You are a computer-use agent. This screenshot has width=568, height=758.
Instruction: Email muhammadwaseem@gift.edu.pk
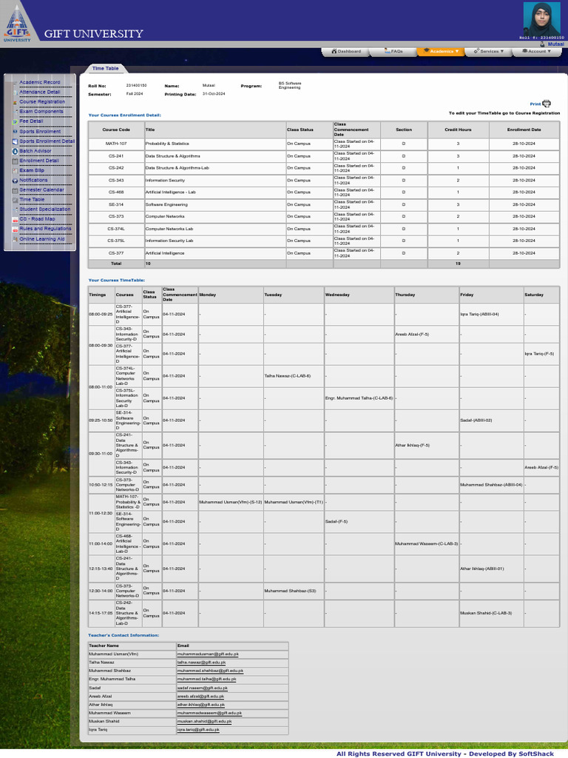tap(209, 713)
